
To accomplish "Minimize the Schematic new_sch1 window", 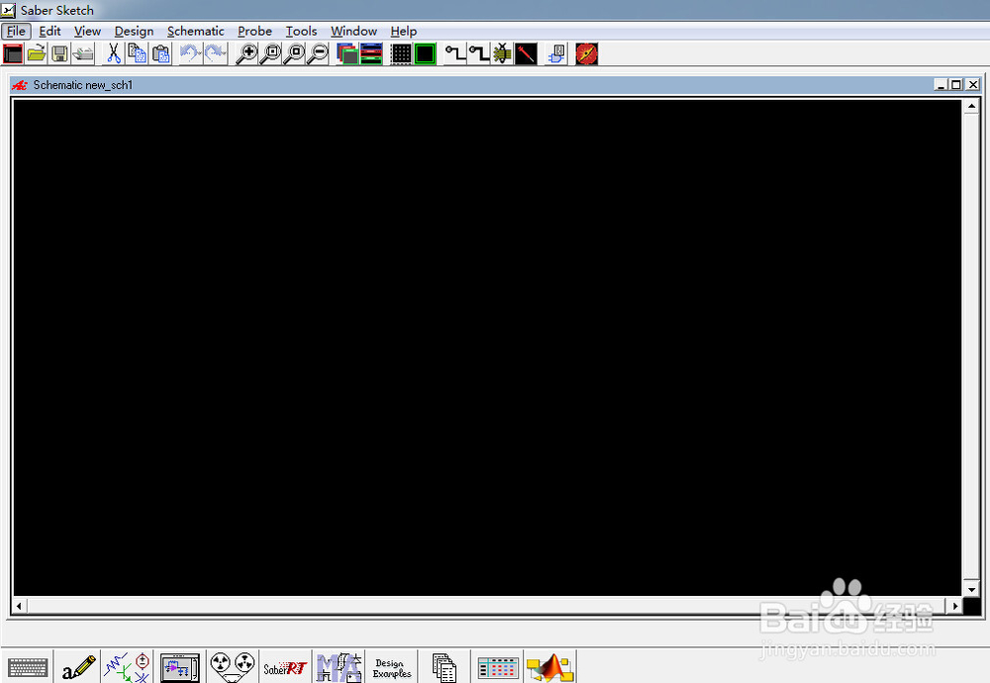I will coord(940,84).
